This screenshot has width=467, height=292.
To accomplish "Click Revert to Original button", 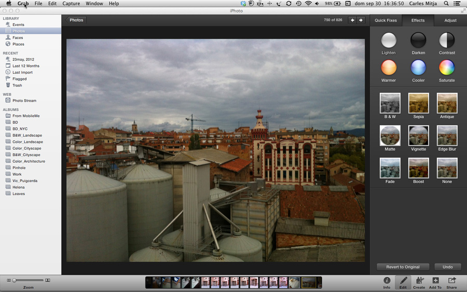I will click(403, 267).
